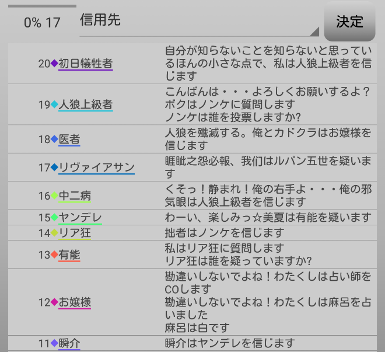Select the お嬢様 player name
Image resolution: width=385 pixels, height=352 pixels.
coord(75,302)
